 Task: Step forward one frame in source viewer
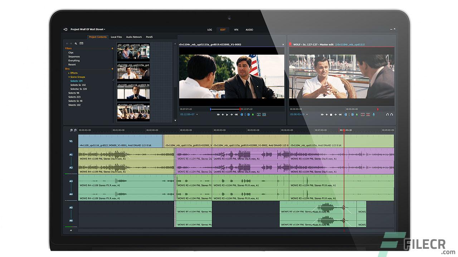tap(232, 115)
